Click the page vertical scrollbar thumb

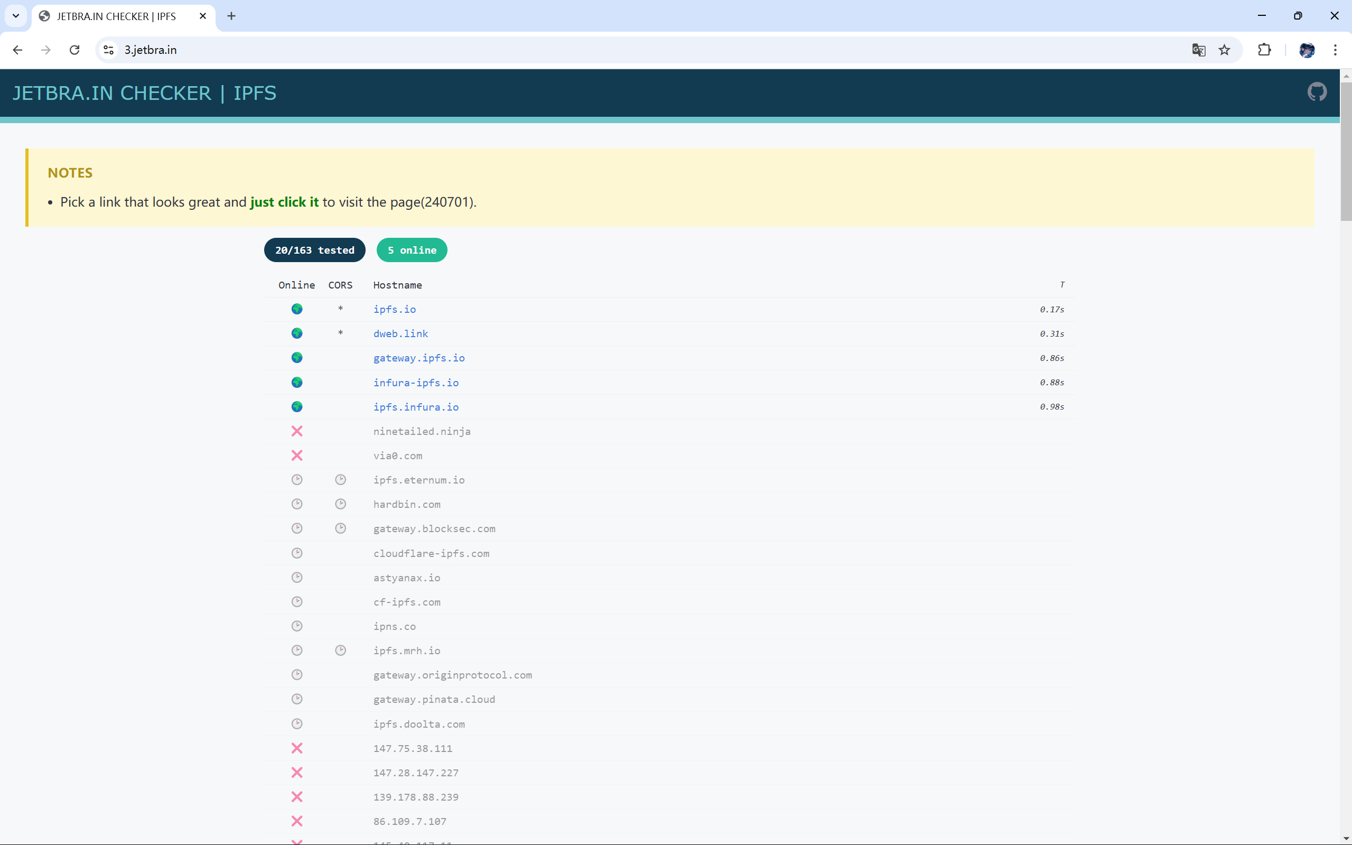(x=1346, y=151)
